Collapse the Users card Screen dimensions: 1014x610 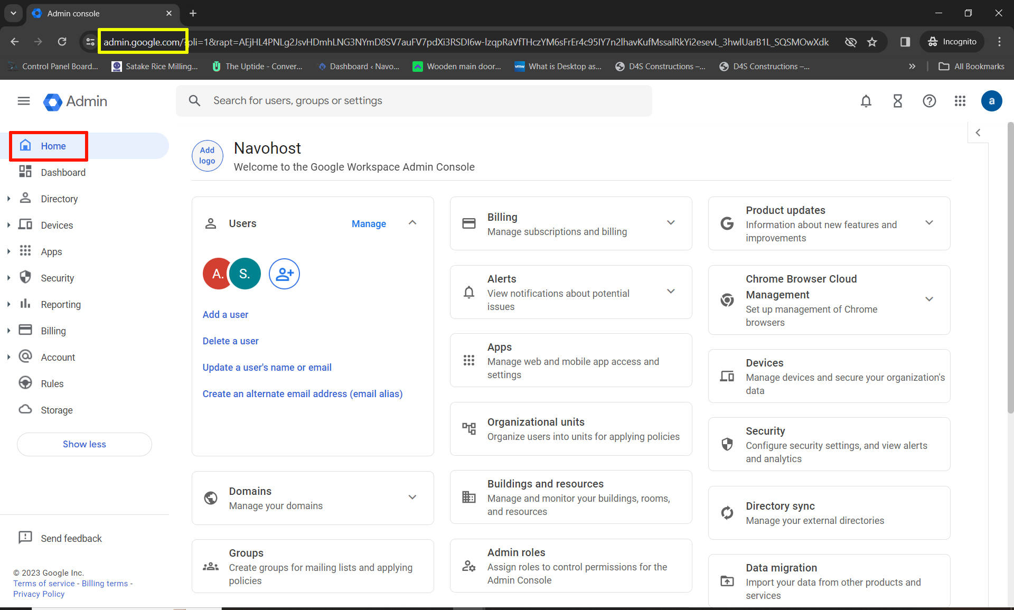coord(412,223)
